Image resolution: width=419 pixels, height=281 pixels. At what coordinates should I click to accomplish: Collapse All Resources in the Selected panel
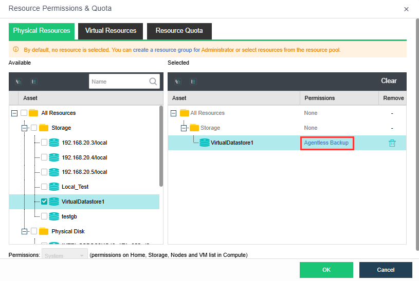pyautogui.click(x=173, y=113)
